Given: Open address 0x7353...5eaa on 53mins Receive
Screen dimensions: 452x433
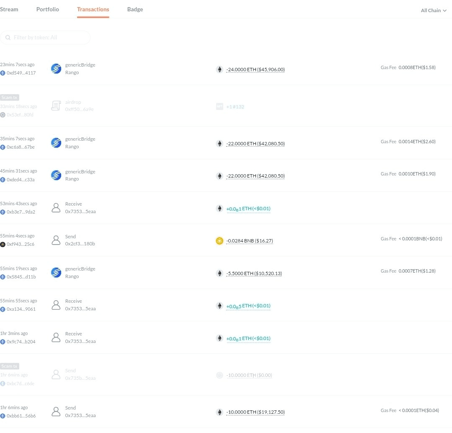Looking at the screenshot, I should click(x=80, y=211).
